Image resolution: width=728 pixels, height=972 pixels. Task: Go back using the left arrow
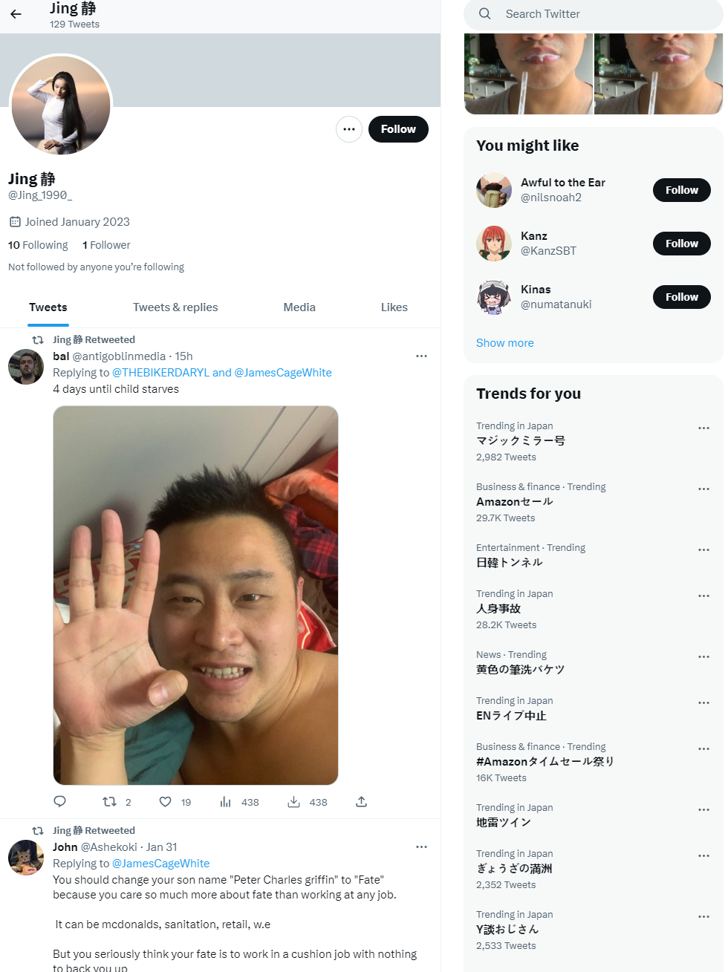click(16, 14)
